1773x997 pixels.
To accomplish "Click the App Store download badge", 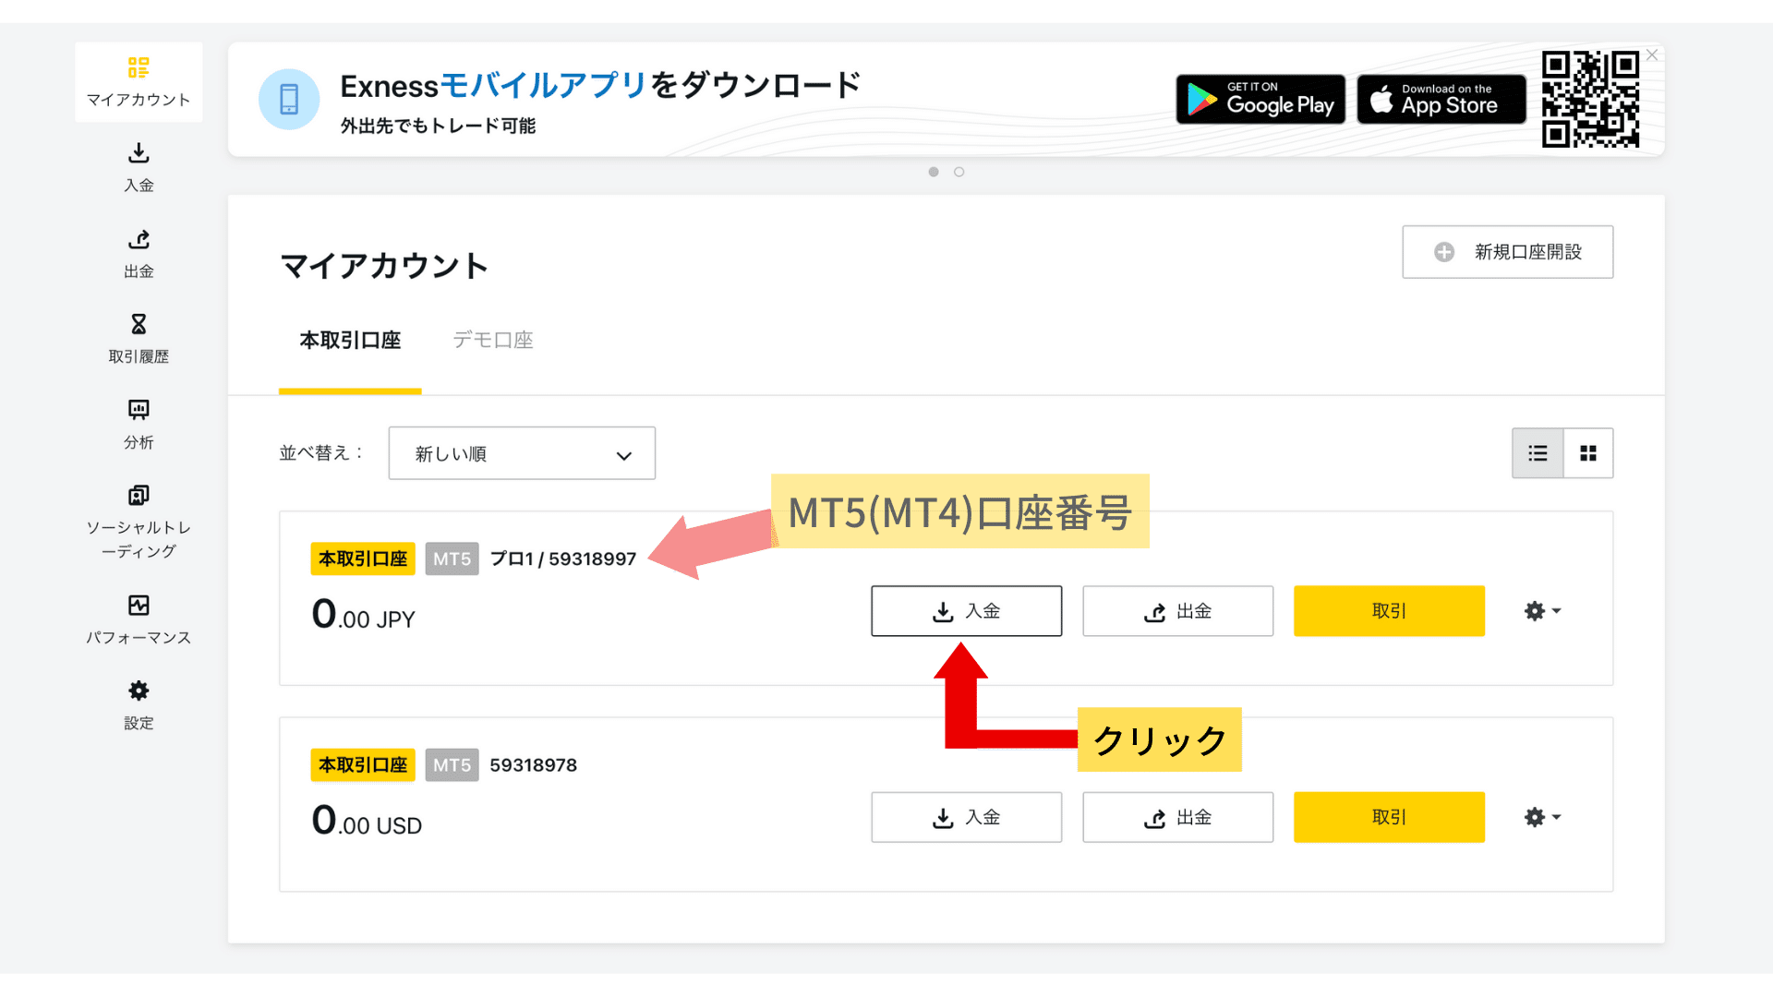I will [1441, 99].
